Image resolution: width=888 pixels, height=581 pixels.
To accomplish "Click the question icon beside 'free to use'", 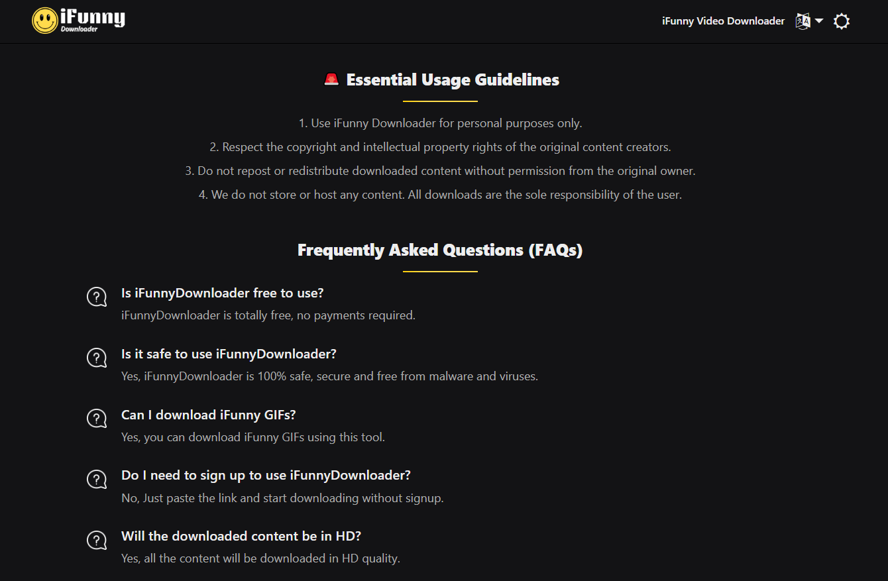I will [x=97, y=297].
